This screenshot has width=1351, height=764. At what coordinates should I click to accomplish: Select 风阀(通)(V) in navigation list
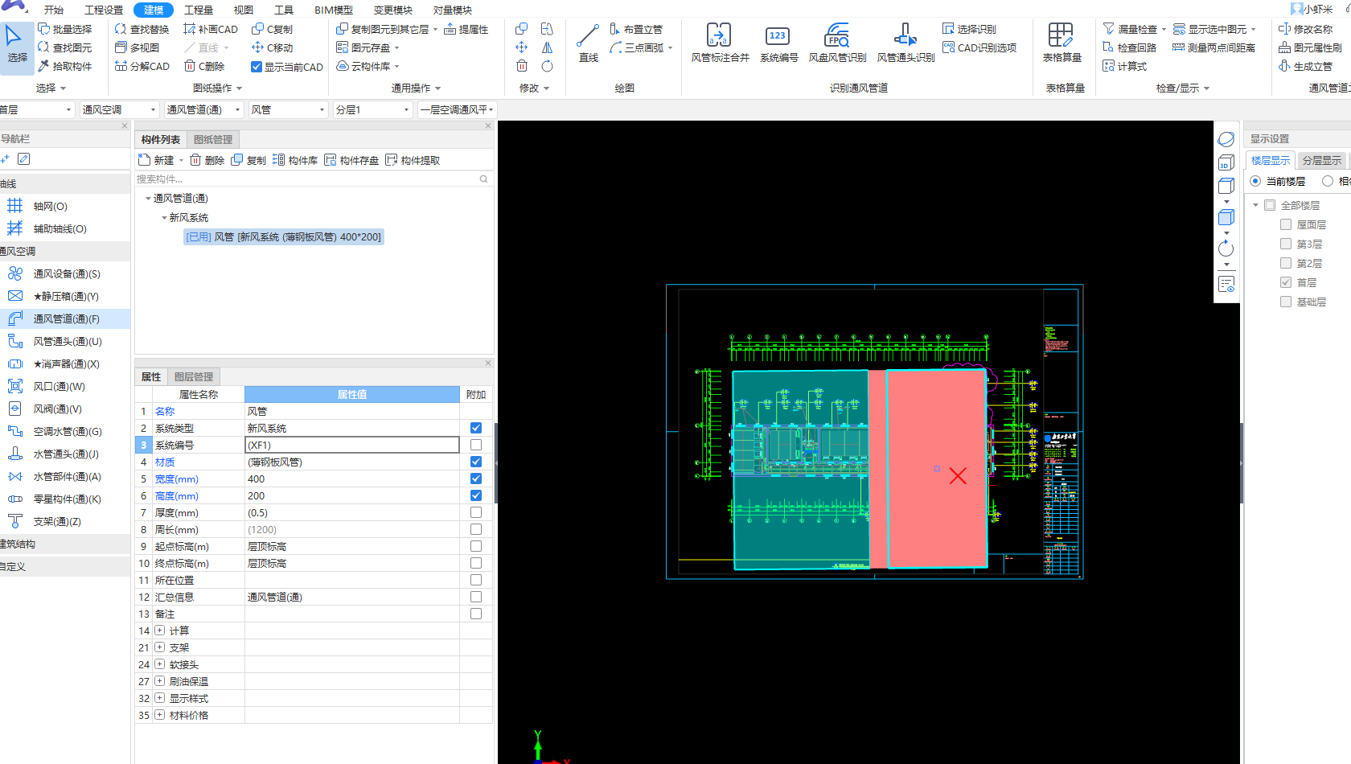[64, 409]
